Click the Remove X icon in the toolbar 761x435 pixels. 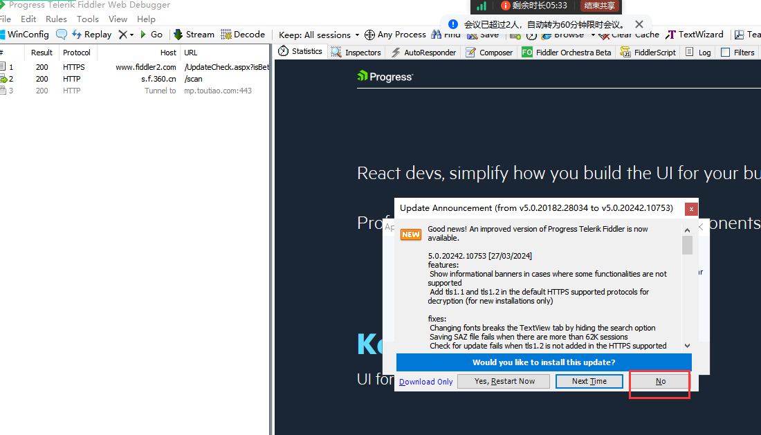tap(122, 35)
